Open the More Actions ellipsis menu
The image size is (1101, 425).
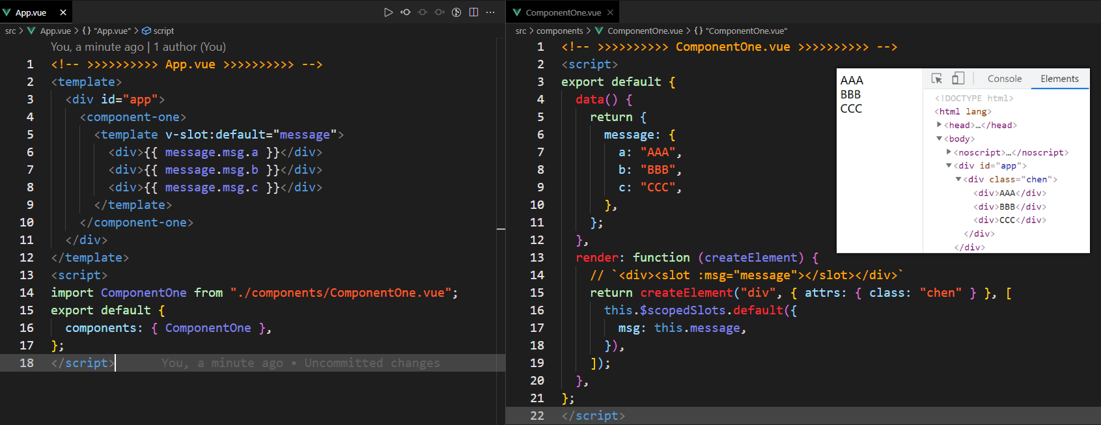point(491,12)
